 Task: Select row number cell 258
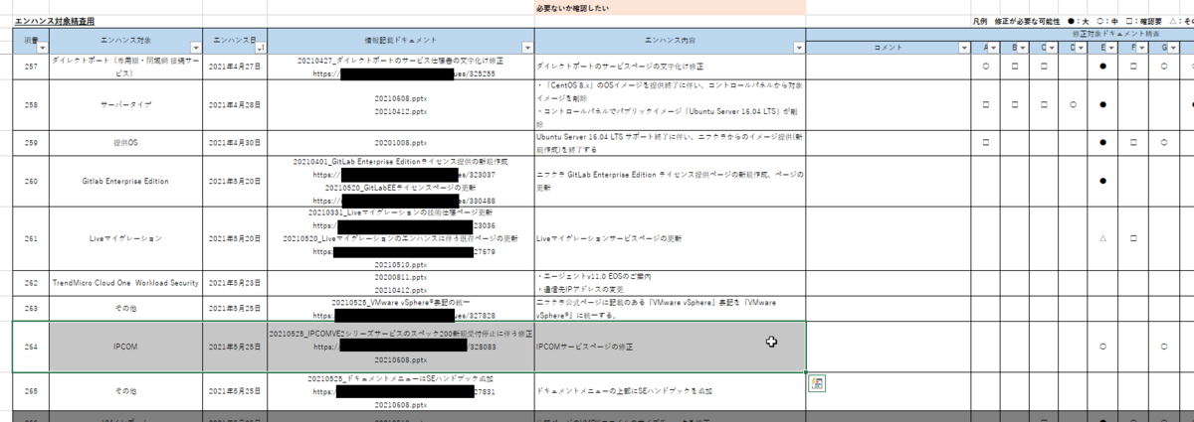click(x=31, y=103)
